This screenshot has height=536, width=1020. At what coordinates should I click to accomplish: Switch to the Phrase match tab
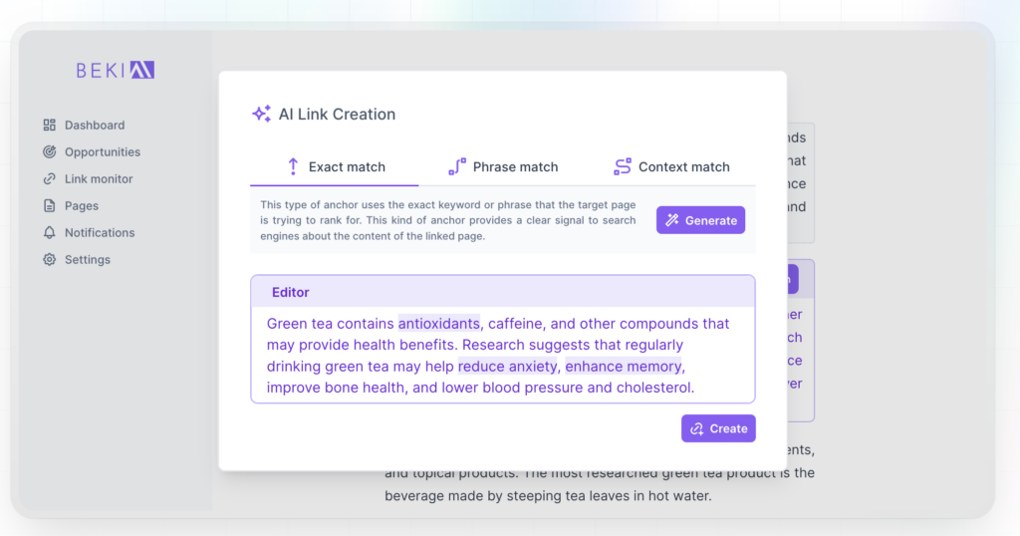(503, 166)
